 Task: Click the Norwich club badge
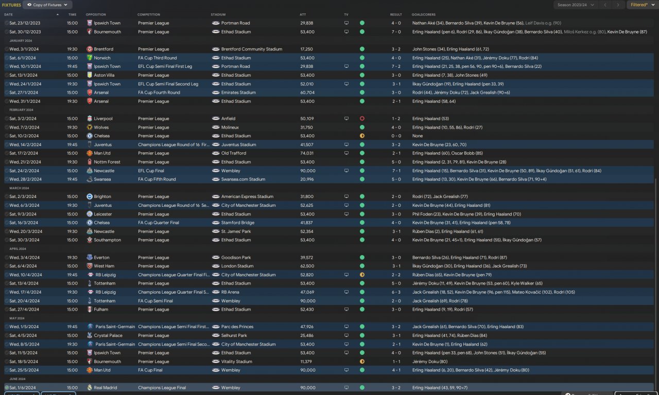[90, 58]
